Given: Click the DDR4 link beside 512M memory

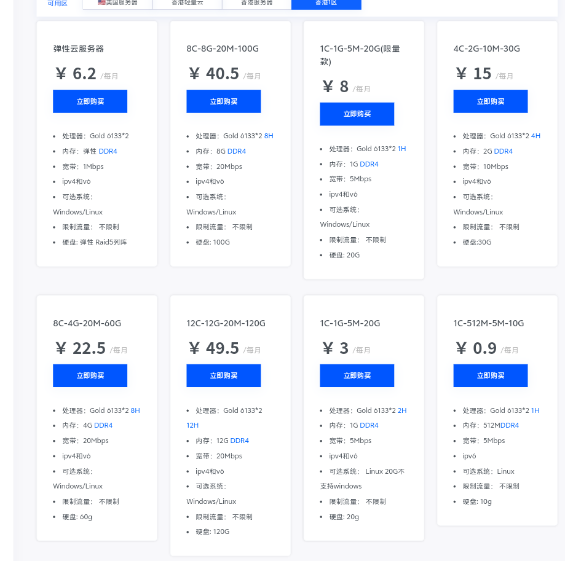Looking at the screenshot, I should (x=509, y=425).
